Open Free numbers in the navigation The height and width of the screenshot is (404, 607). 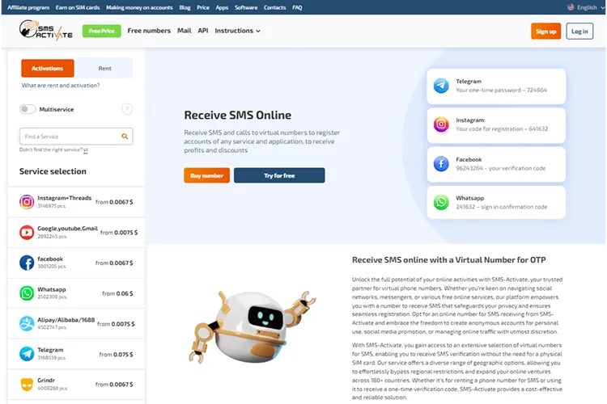coord(149,31)
